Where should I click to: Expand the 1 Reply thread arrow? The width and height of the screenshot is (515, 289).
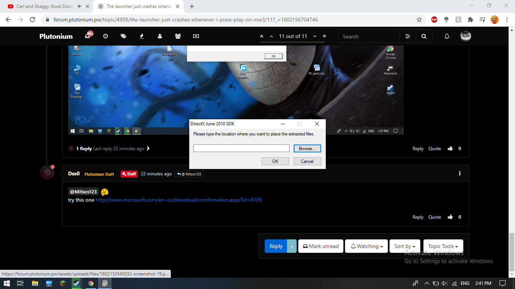coord(148,149)
